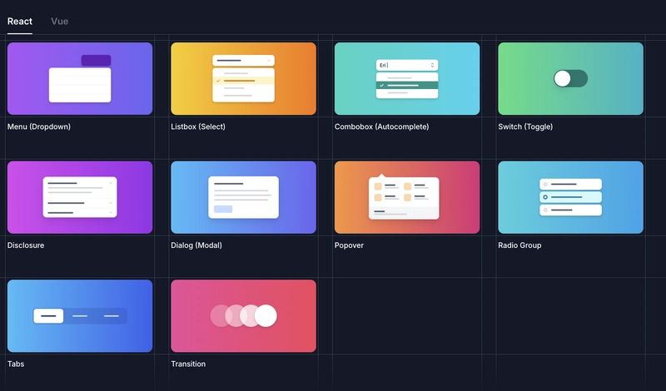Screen dimensions: 666x391
Task: Open the Switch (Toggle) thumbnail card
Action: coord(570,78)
